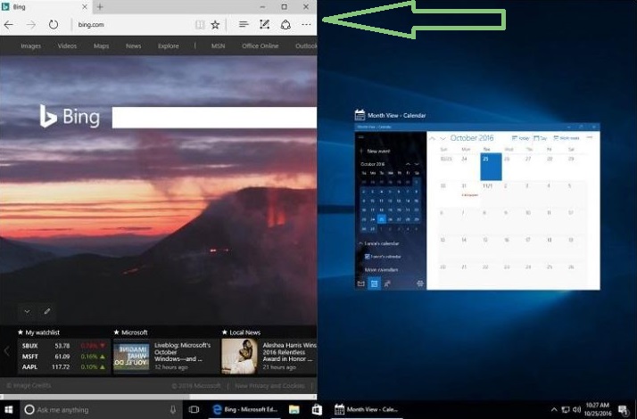Open Office Online in Bing navigation
Image resolution: width=637 pixels, height=419 pixels.
click(260, 45)
